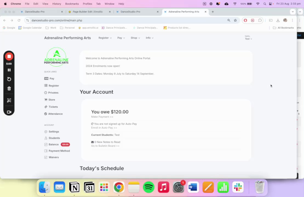This screenshot has height=197, width=304.
Task: Open Notion from the dock
Action: pyautogui.click(x=74, y=187)
